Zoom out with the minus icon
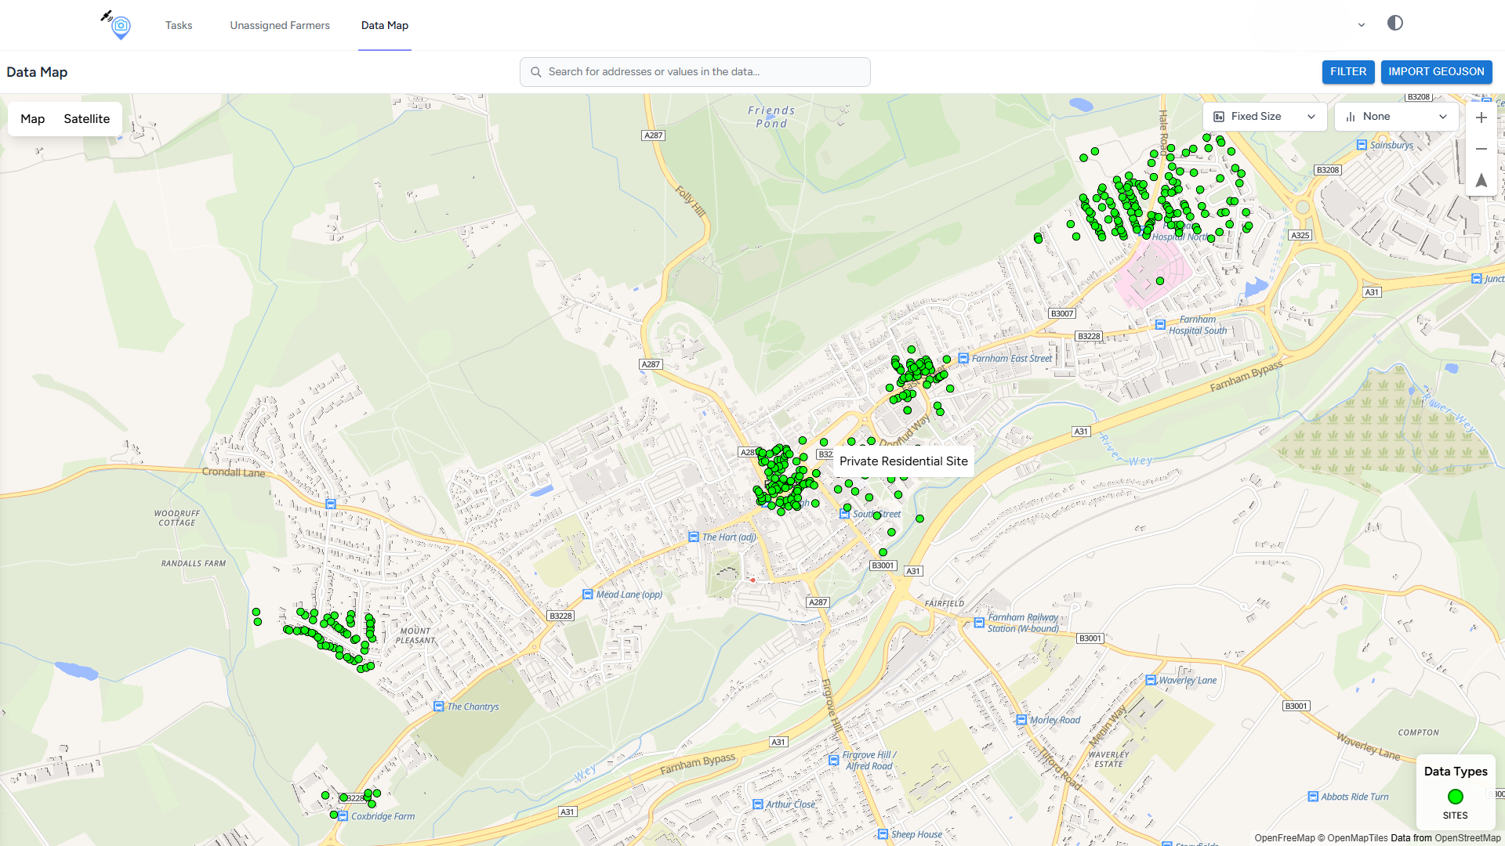 [x=1481, y=149]
